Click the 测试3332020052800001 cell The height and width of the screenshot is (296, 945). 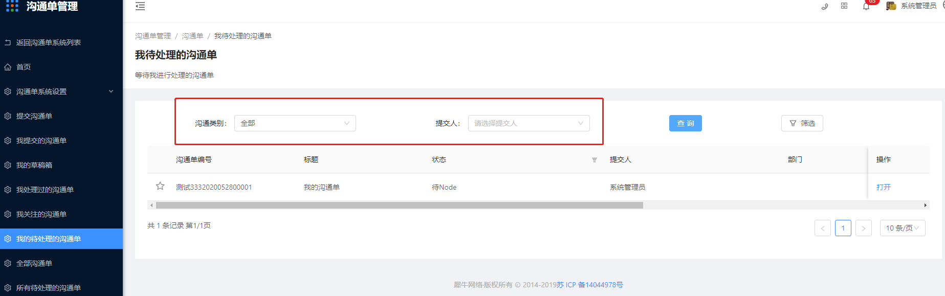[214, 187]
